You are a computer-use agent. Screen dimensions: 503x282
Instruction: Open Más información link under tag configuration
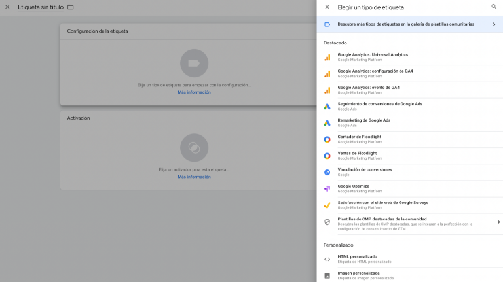point(194,92)
